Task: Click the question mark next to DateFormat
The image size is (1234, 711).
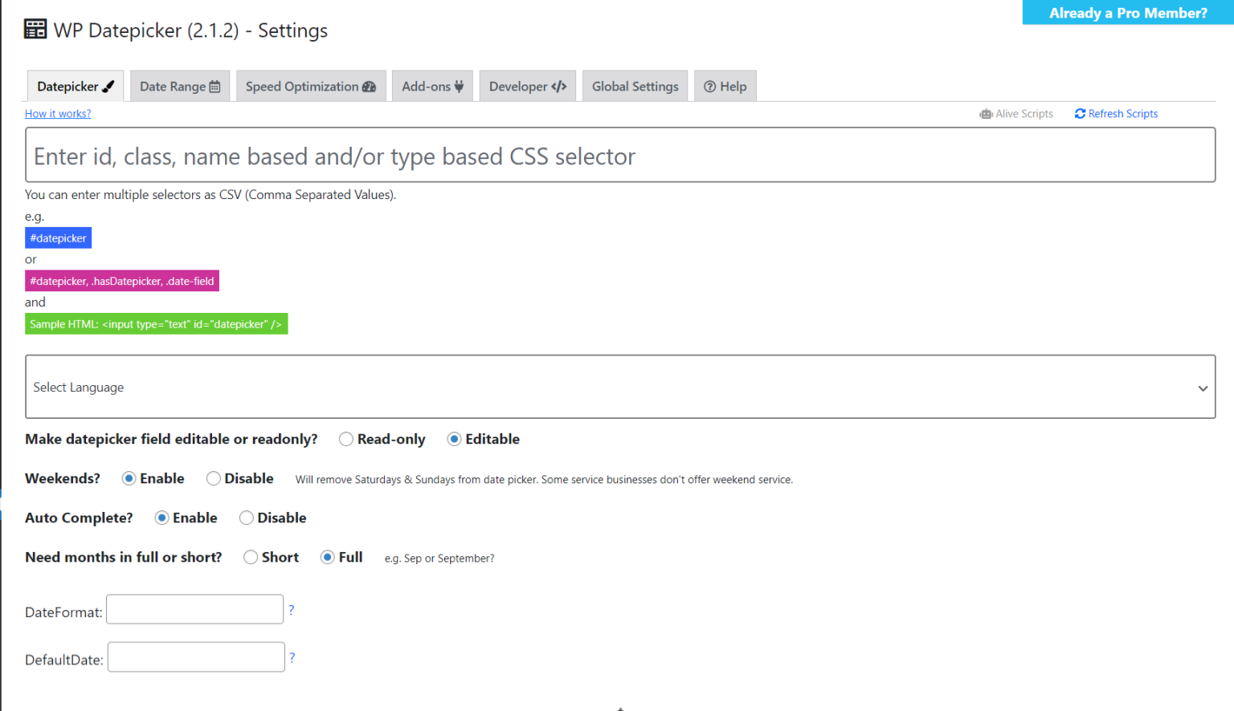Action: 291,610
